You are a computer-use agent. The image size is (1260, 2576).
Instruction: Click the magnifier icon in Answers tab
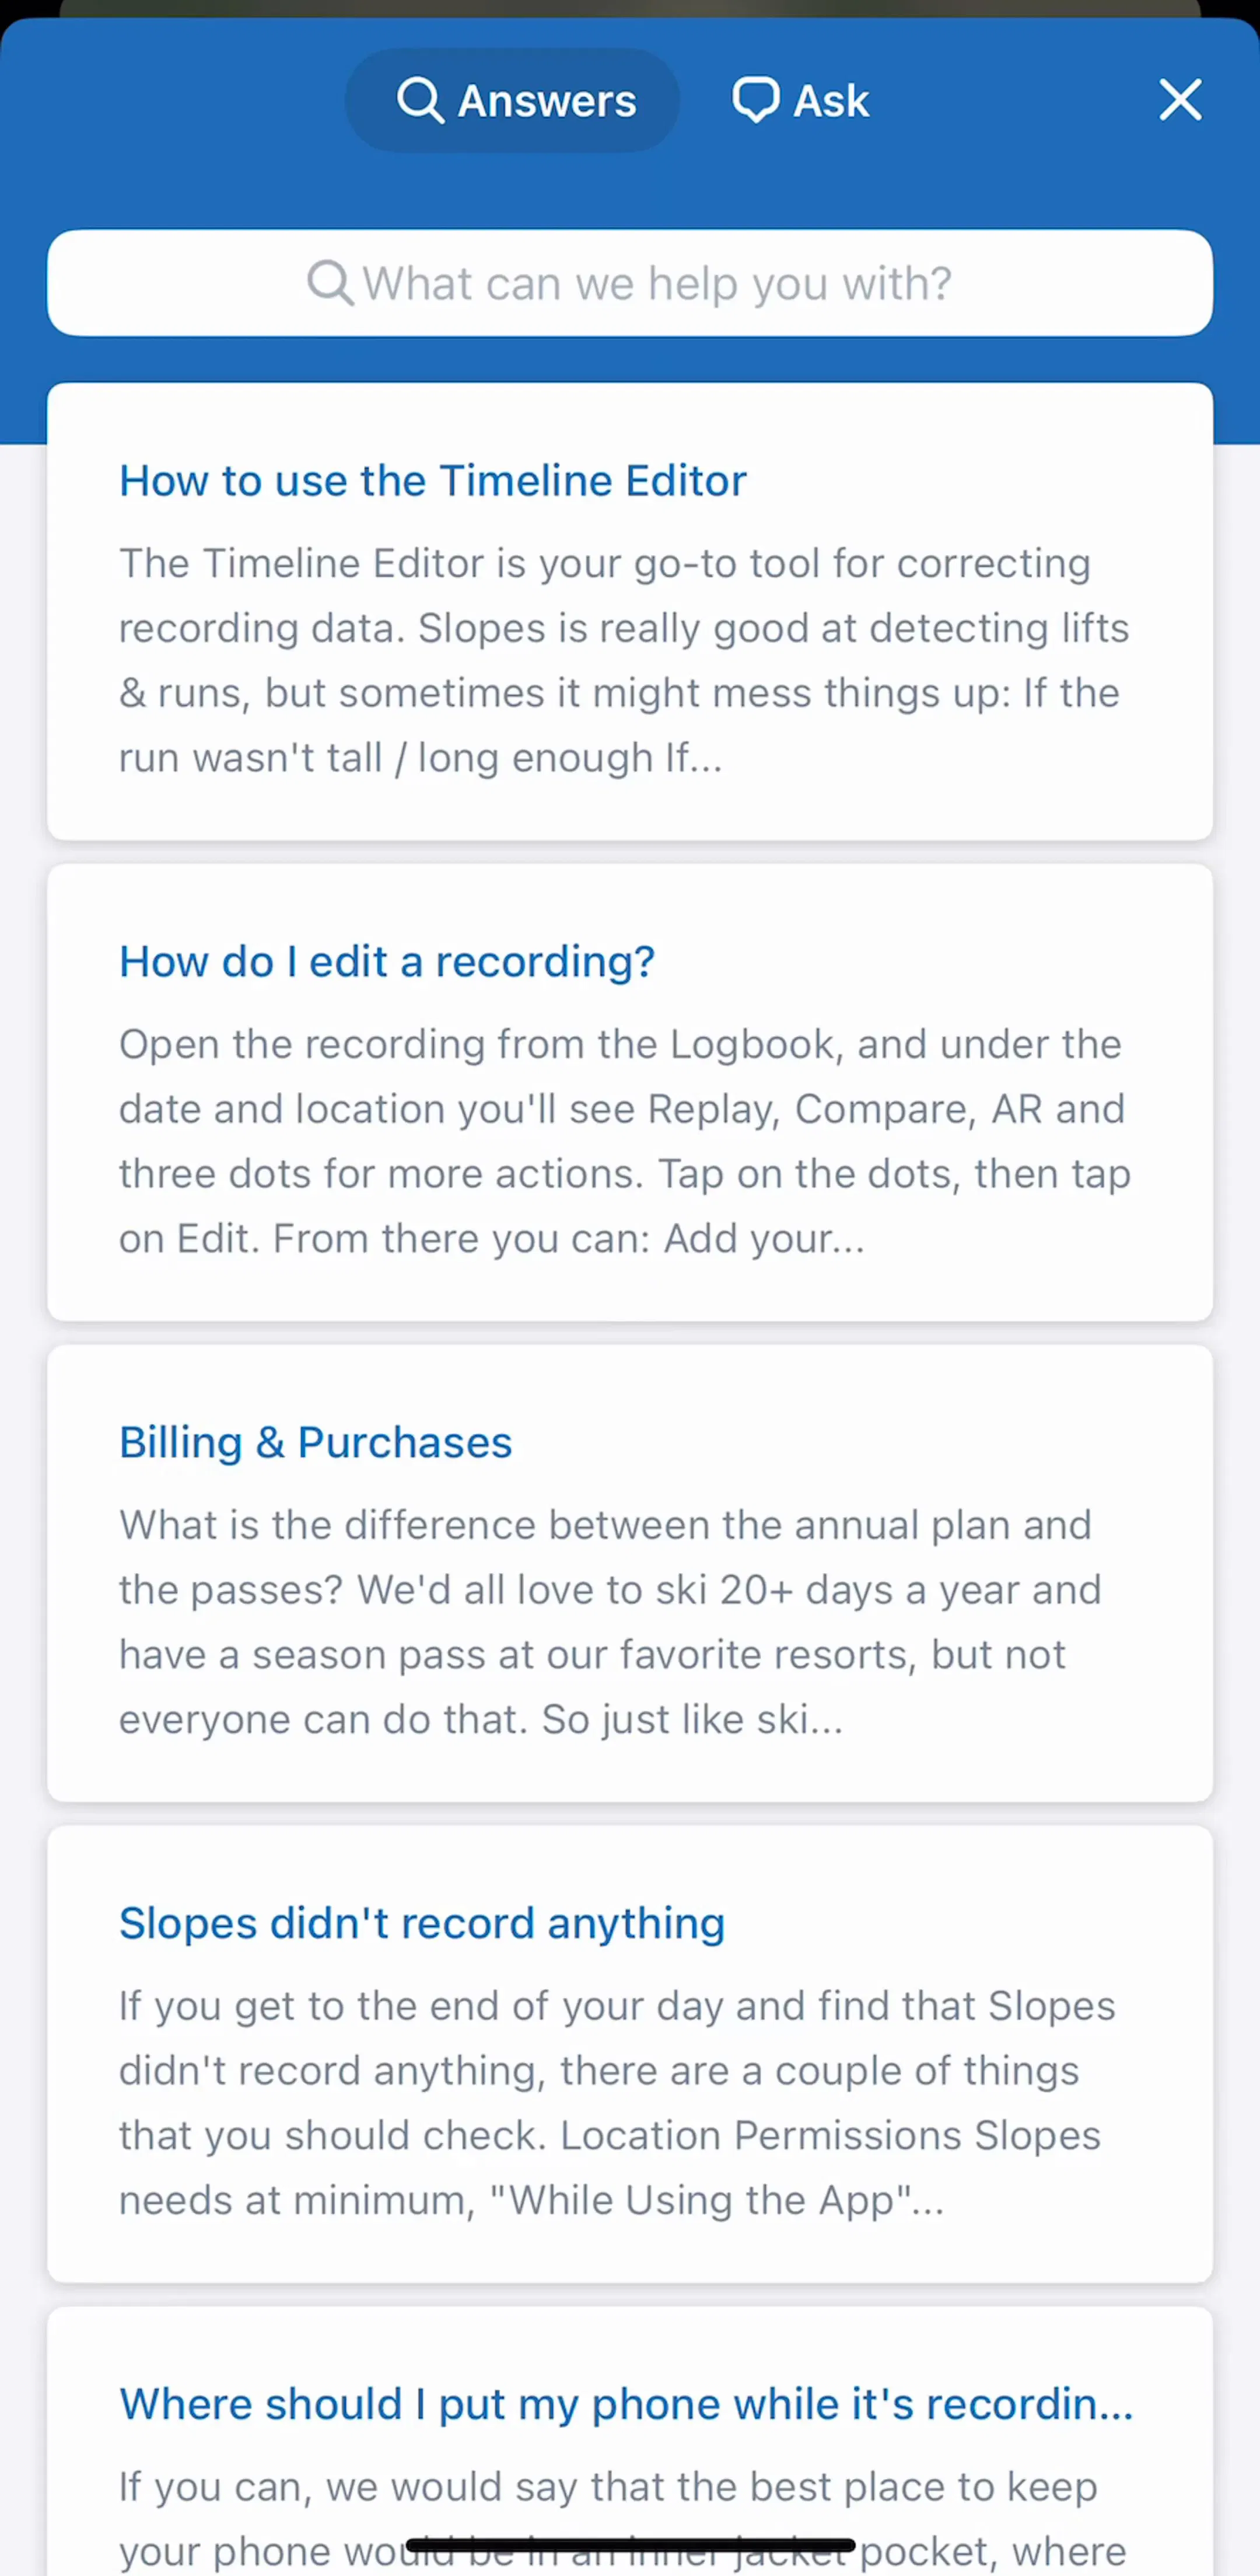(x=419, y=101)
